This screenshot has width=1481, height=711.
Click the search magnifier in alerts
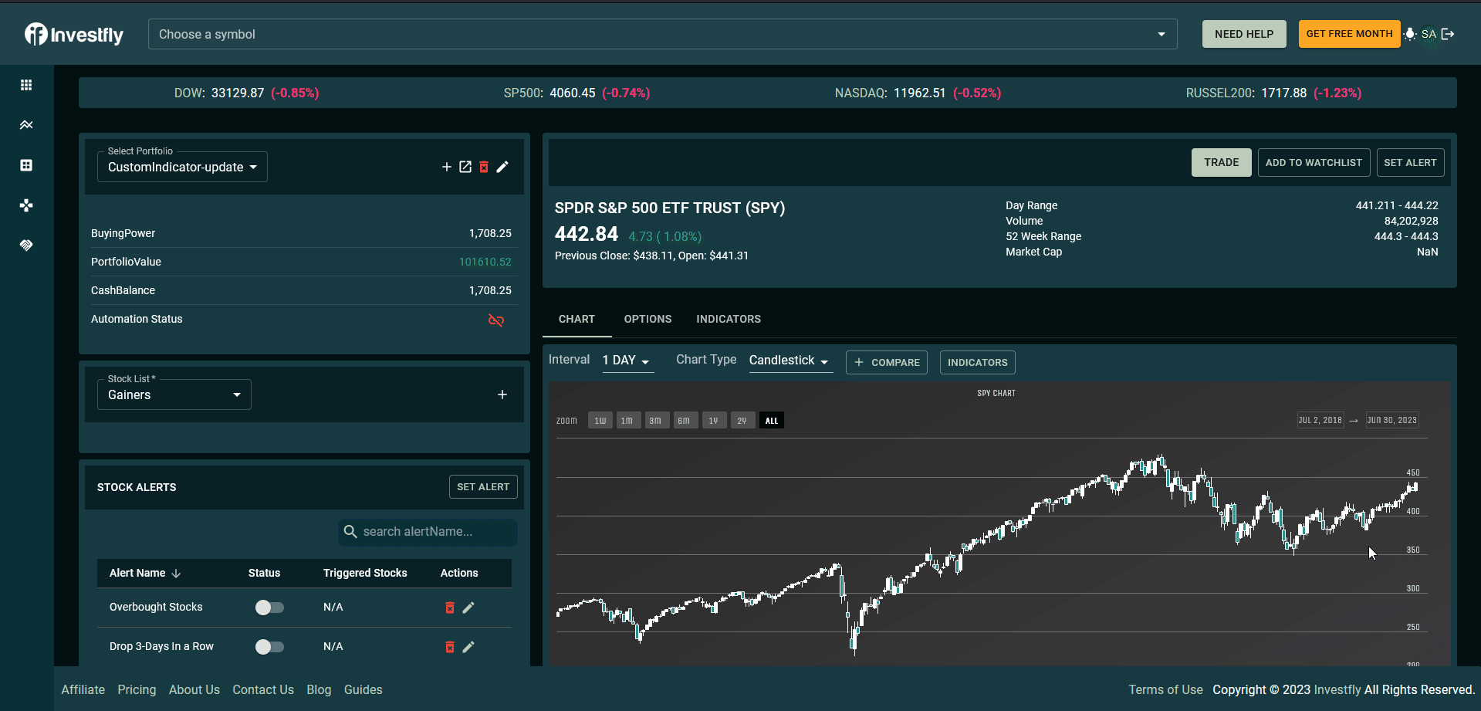[350, 532]
